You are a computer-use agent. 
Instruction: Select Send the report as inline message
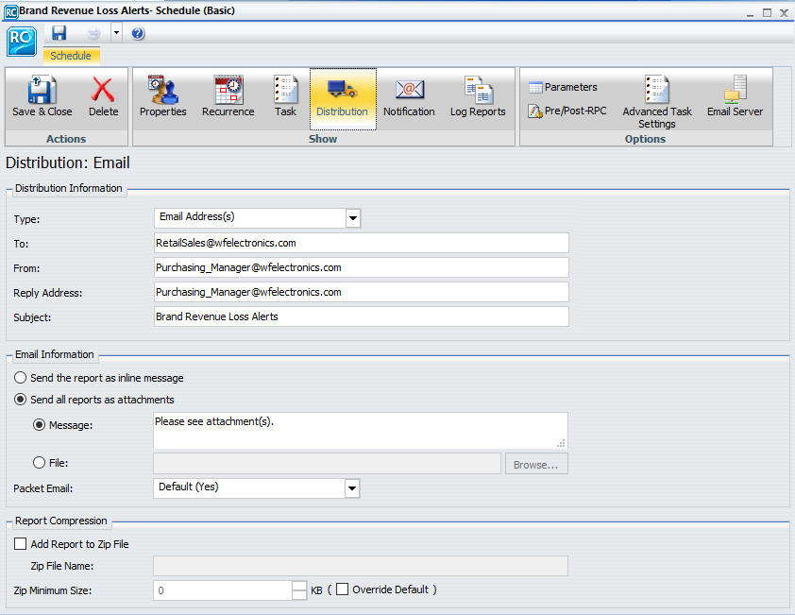[20, 378]
